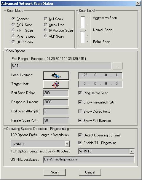Viewport: 142px width, 180px height.
Task: Click the Local Interface network card icon
Action: [56, 75]
